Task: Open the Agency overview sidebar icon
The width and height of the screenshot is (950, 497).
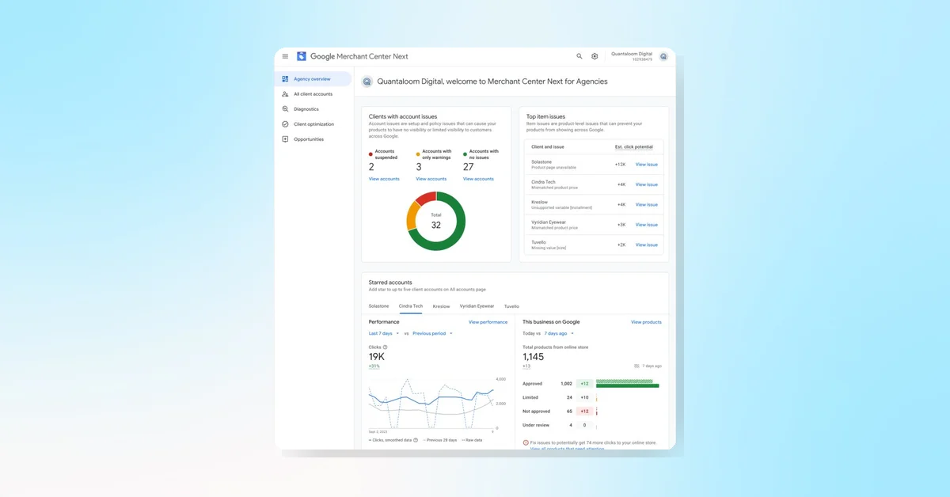Action: coord(285,78)
